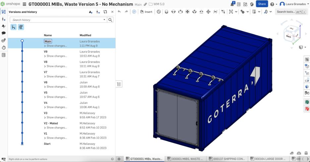The width and height of the screenshot is (310, 162).
Task: Click the Search history input field
Action: coord(58,20)
